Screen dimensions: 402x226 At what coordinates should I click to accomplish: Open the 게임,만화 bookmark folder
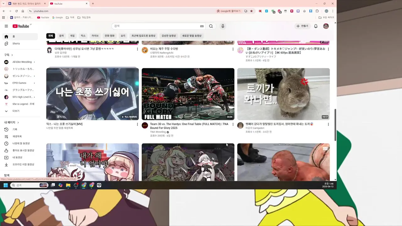pyautogui.click(x=84, y=18)
